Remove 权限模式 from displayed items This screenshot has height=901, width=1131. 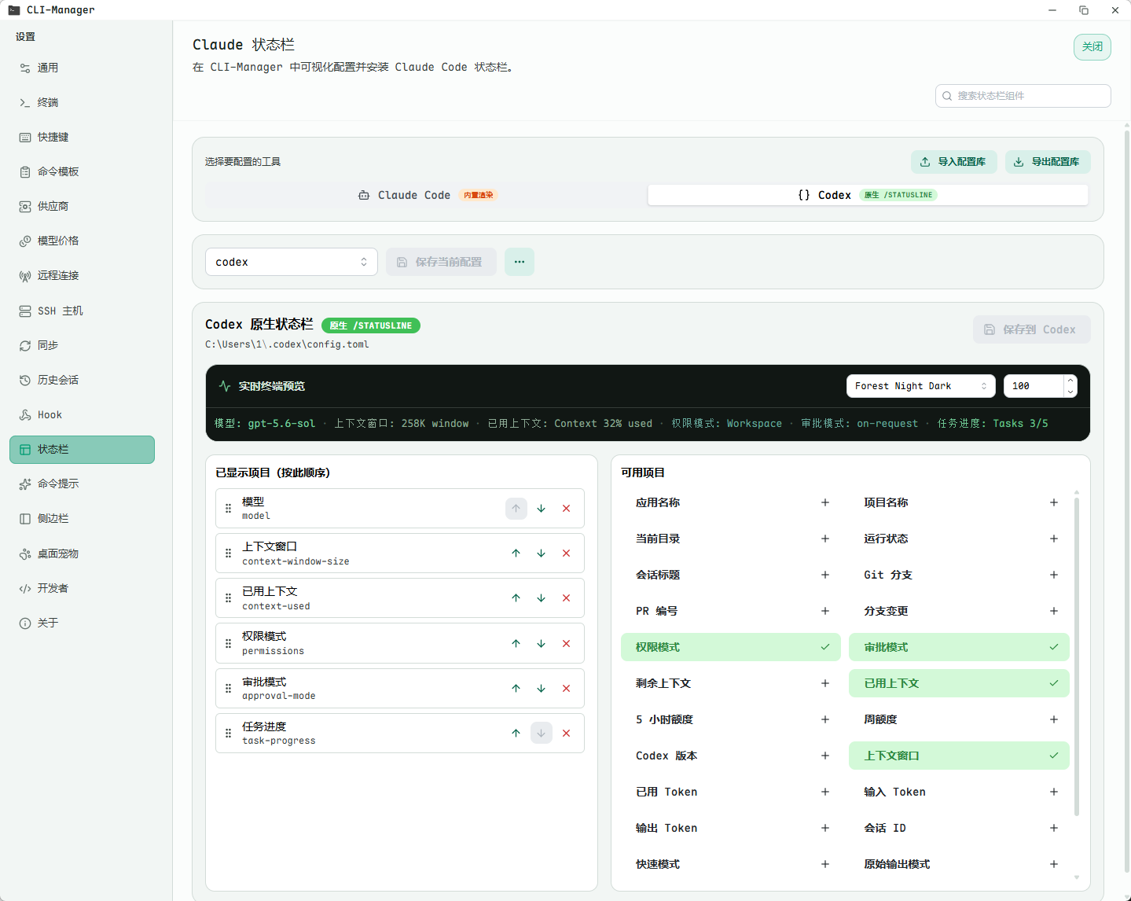[567, 644]
